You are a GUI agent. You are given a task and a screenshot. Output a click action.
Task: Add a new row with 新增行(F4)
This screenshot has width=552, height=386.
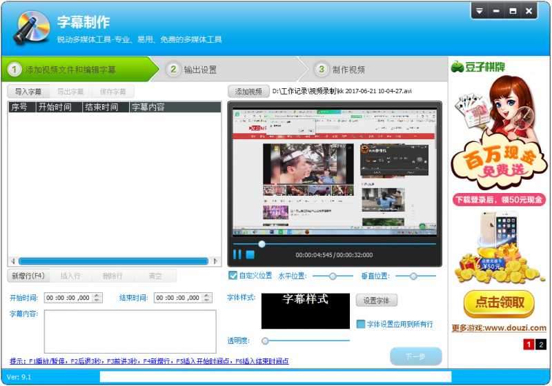(x=28, y=276)
